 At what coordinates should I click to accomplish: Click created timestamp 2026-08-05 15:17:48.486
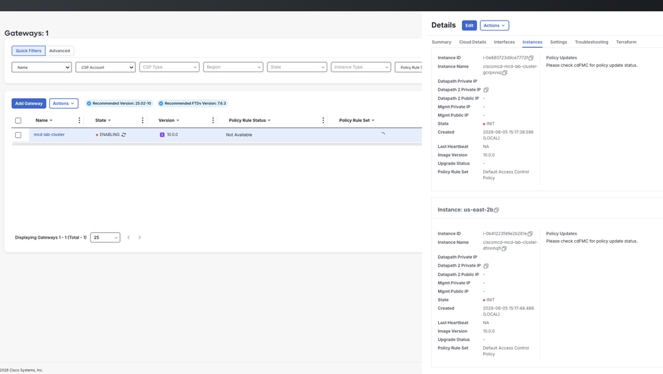tap(508, 311)
